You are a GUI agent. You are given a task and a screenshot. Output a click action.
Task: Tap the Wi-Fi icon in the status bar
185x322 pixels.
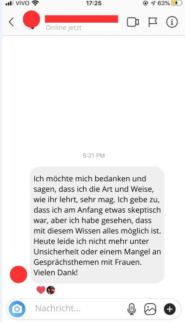pyautogui.click(x=36, y=3)
